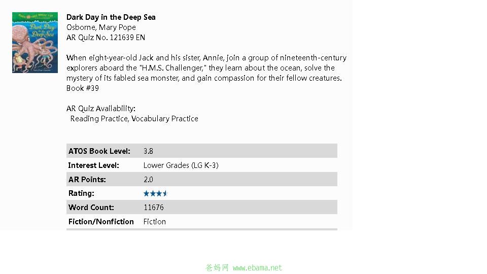Click the first blue rating star
Screen dimensions: 487x274
point(146,193)
